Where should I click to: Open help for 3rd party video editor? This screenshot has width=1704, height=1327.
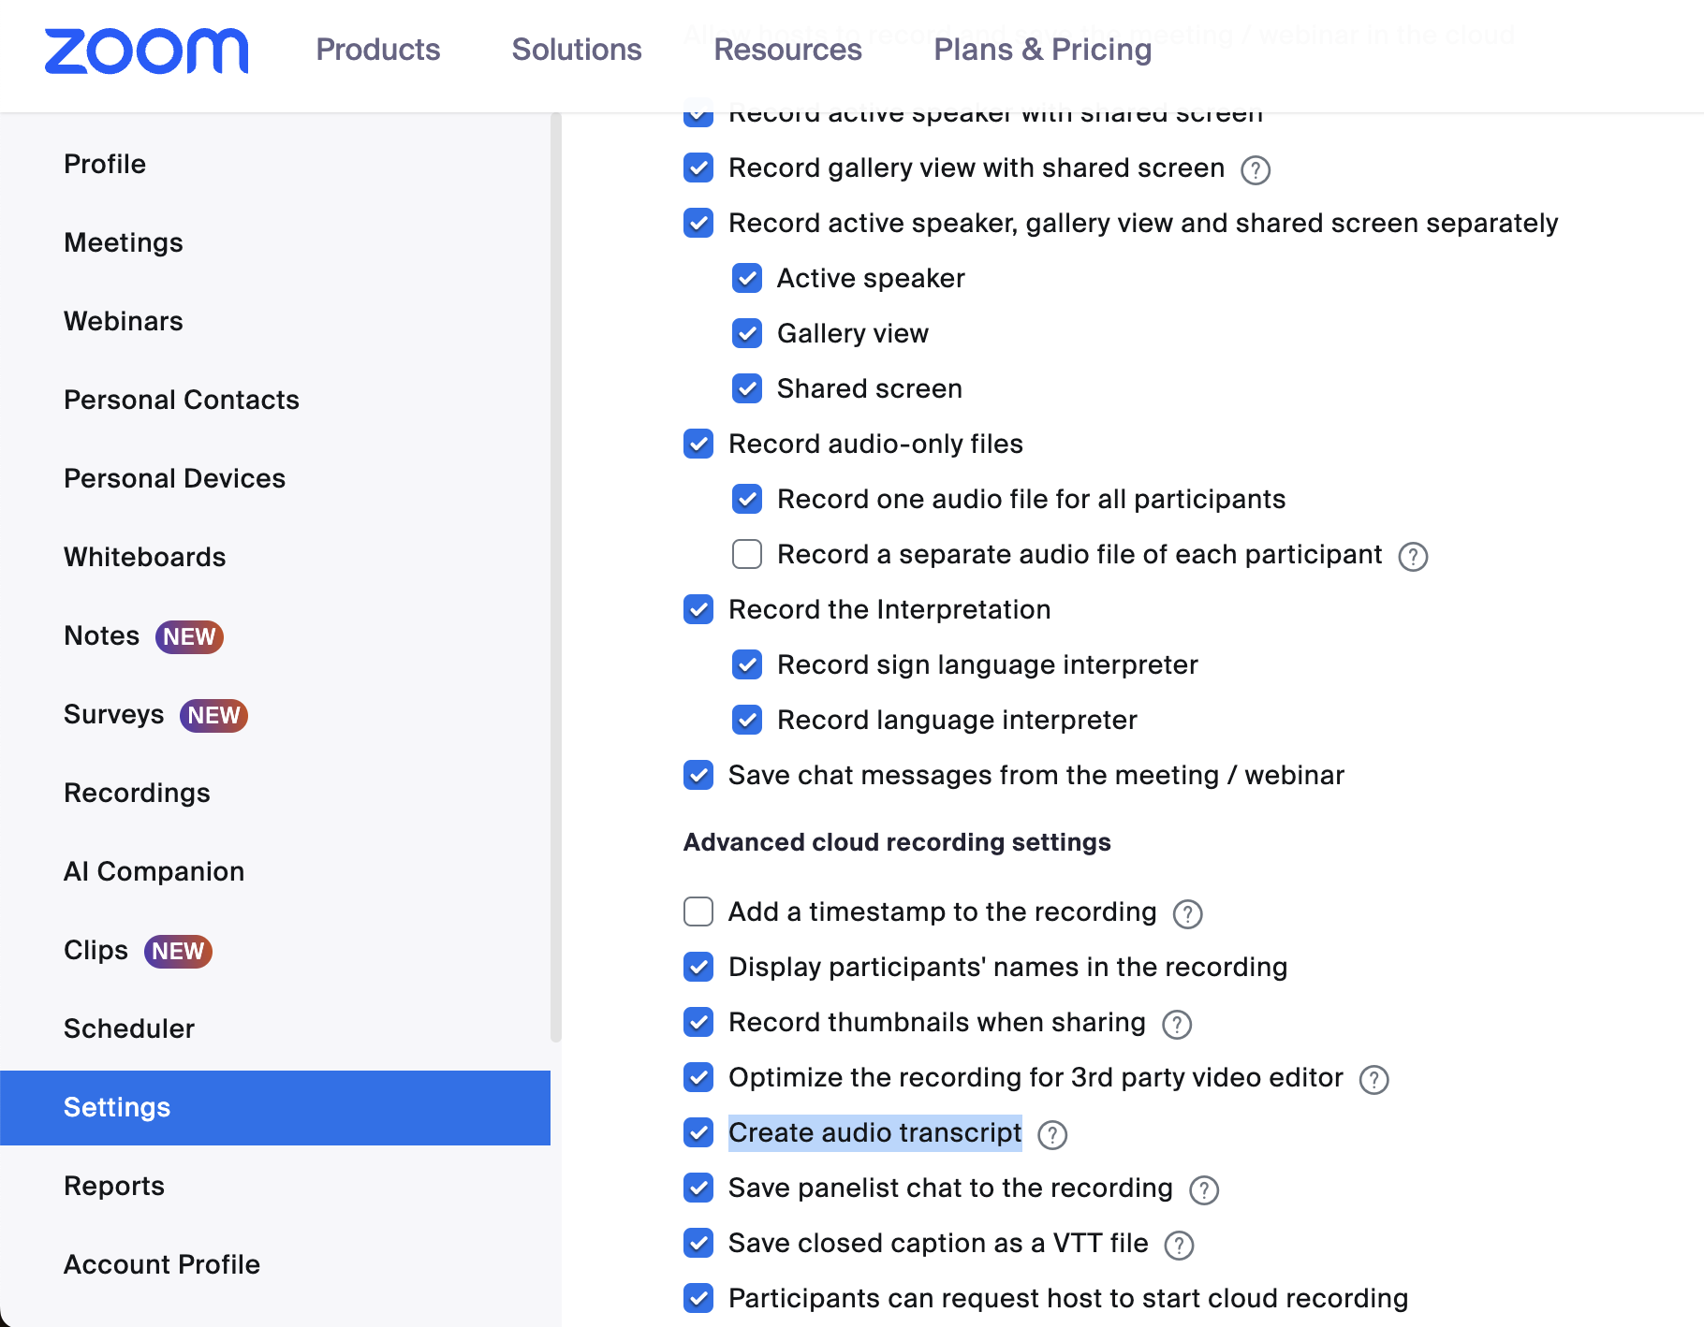tap(1373, 1080)
